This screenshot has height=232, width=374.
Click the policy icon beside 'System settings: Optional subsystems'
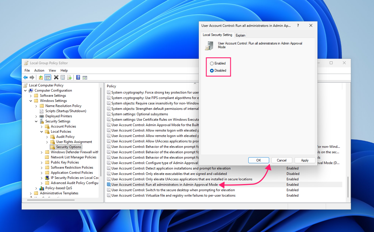coord(109,114)
